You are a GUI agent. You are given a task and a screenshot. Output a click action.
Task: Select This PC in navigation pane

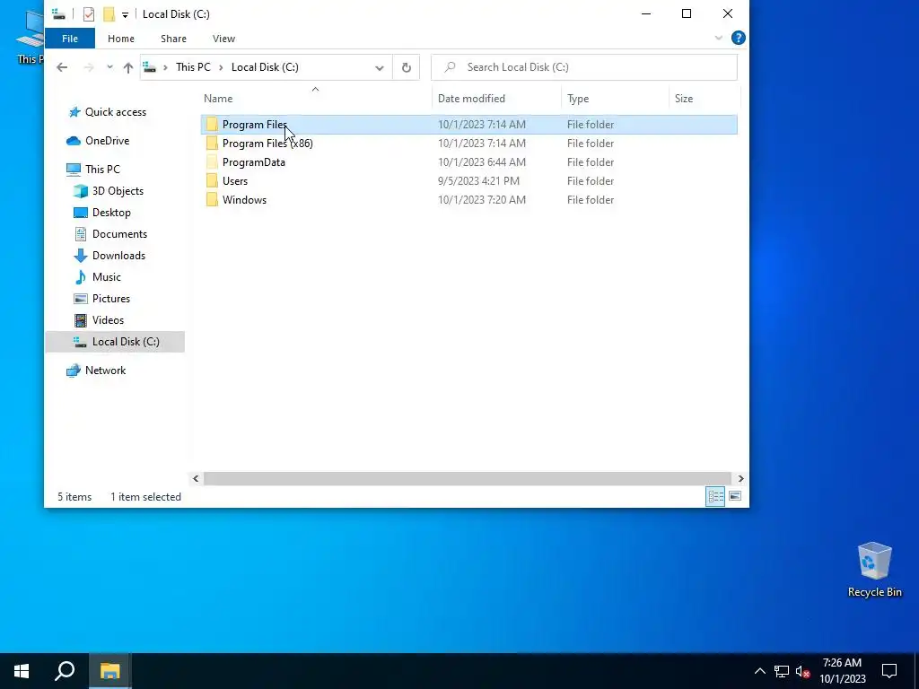pos(102,170)
